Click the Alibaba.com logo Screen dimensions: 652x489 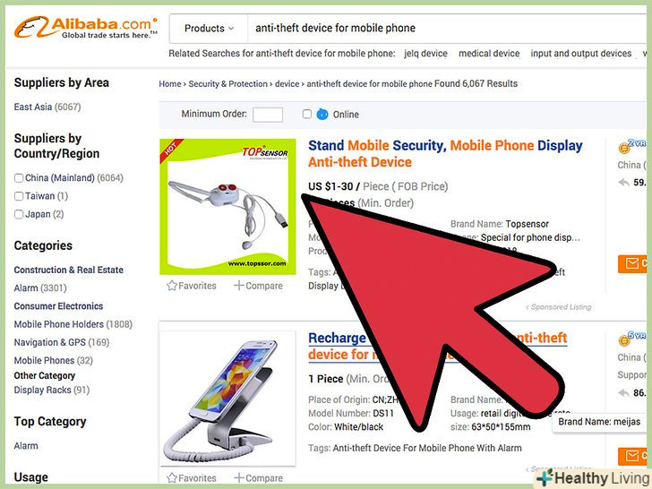pyautogui.click(x=86, y=28)
